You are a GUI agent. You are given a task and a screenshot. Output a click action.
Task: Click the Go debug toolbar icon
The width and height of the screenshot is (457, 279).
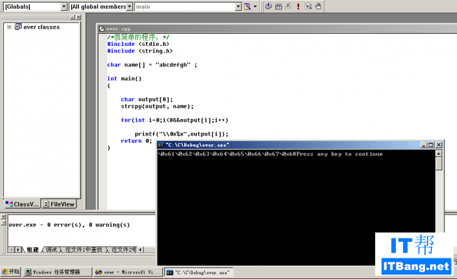click(308, 6)
